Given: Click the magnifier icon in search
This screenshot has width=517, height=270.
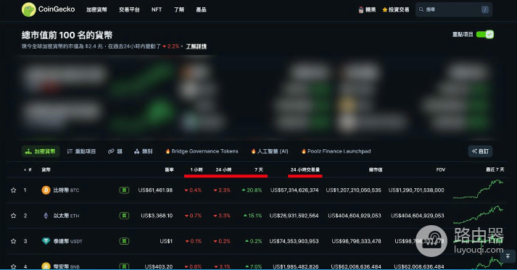Looking at the screenshot, I should click(421, 9).
